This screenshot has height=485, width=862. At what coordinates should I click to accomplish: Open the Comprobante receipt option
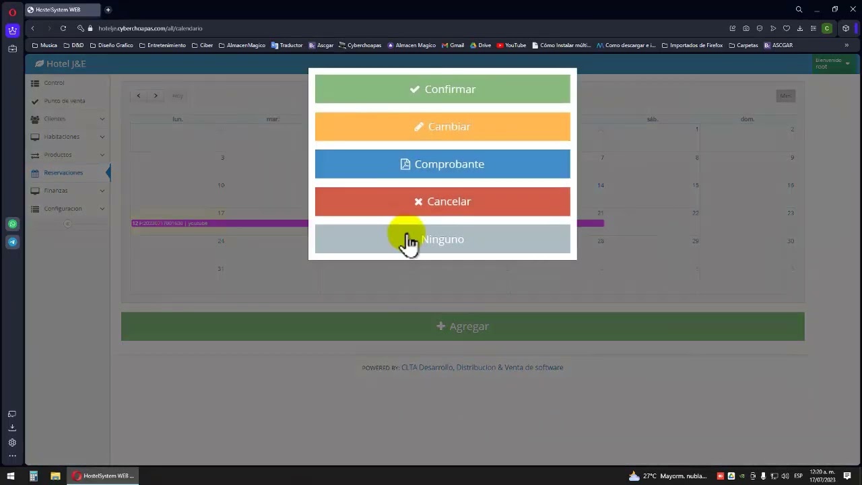pos(442,164)
